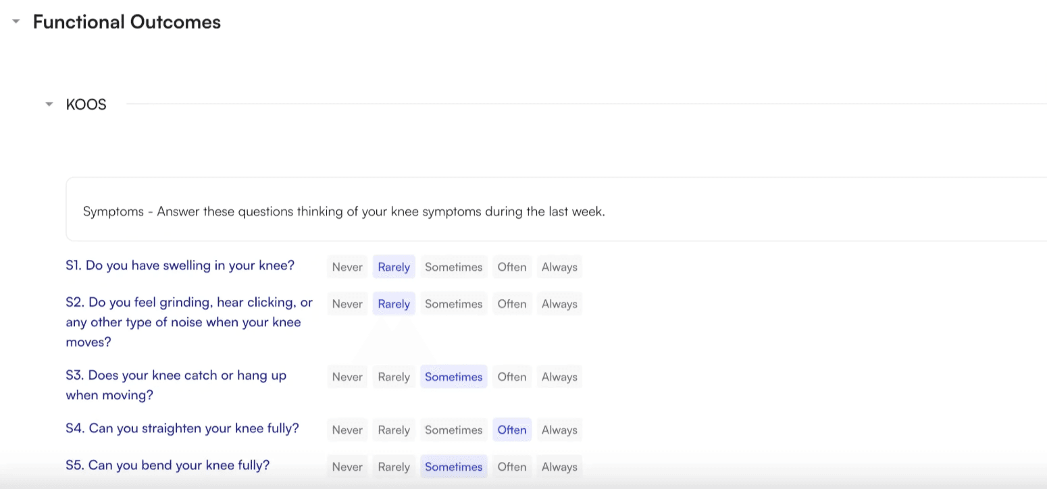Collapse the Functional Outcomes section

16,22
